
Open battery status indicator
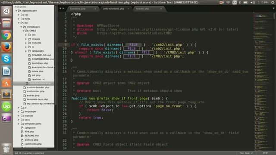[x=246, y=3]
